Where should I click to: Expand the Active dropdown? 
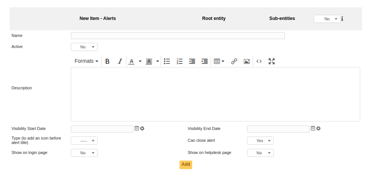click(x=84, y=47)
